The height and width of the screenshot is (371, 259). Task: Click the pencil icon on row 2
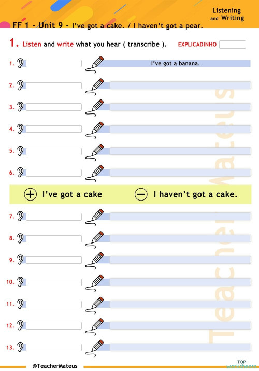[95, 87]
